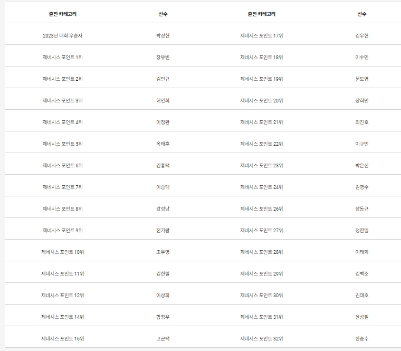Image resolution: width=401 pixels, height=351 pixels.
Task: Select the 제네시스 포인트 22위 cell
Action: [262, 144]
